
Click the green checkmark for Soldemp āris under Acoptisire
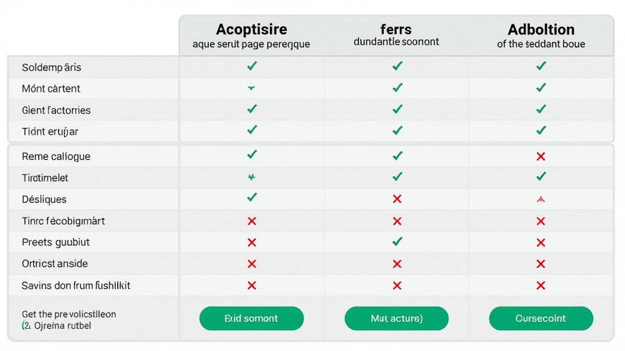(x=251, y=67)
